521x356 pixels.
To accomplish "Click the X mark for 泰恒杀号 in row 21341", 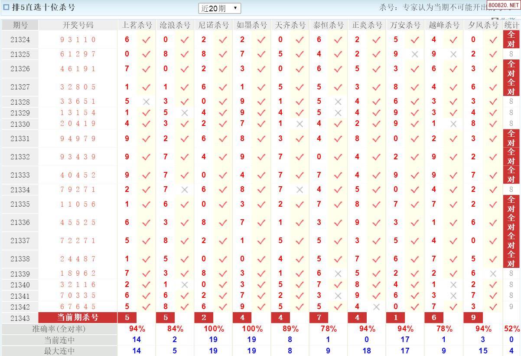I will coord(338,296).
